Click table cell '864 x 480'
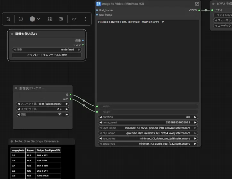The width and height of the screenshot is (232, 179). click(48, 166)
